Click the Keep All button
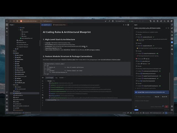The height and width of the screenshot is (133, 177). coord(157,97)
